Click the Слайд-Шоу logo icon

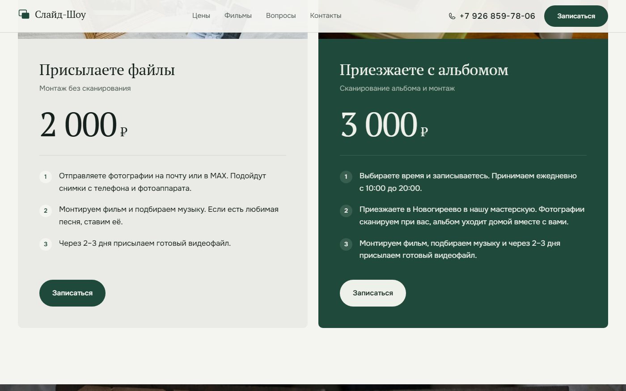coord(24,15)
